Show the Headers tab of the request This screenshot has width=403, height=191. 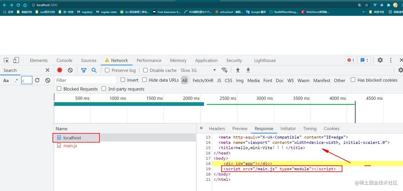[217, 128]
